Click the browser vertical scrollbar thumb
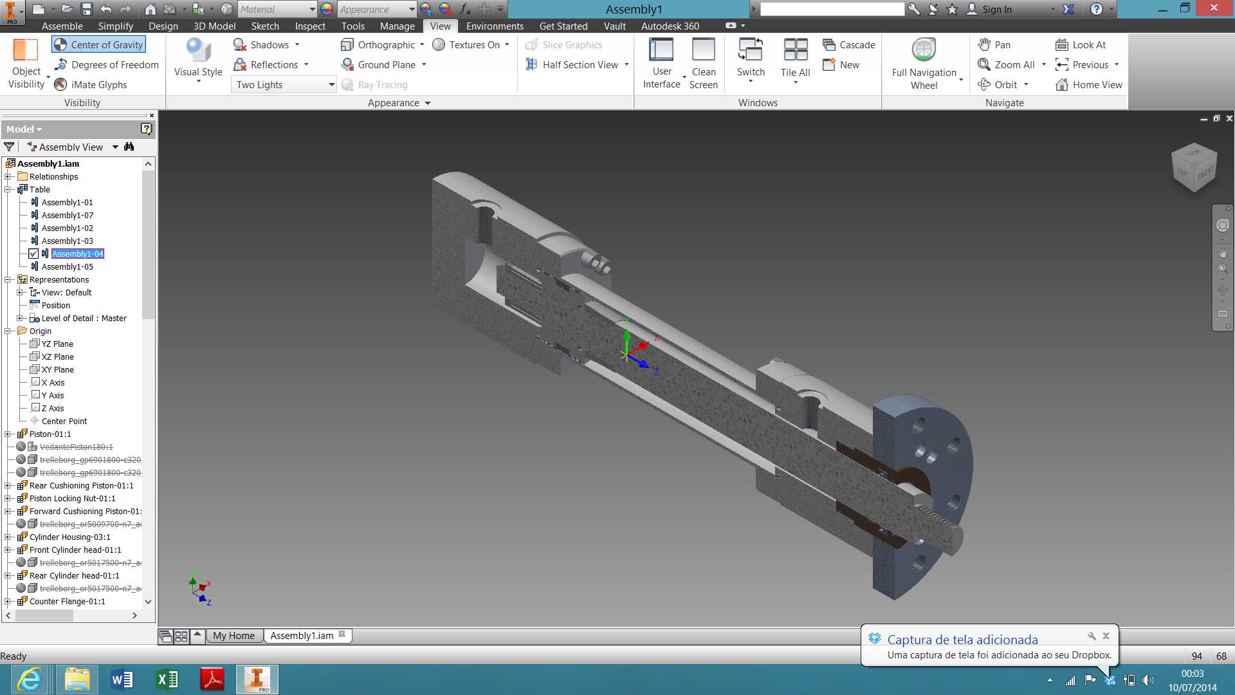Viewport: 1235px width, 695px height. coord(148,245)
